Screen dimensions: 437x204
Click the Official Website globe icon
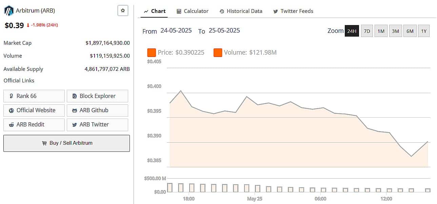(12, 110)
